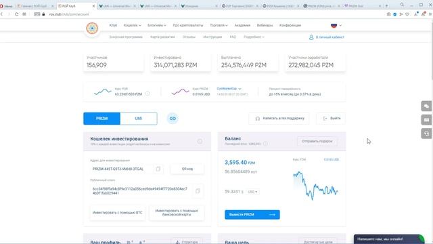433x244 pixels.
Task: Copy the public key
Action: click(x=198, y=191)
